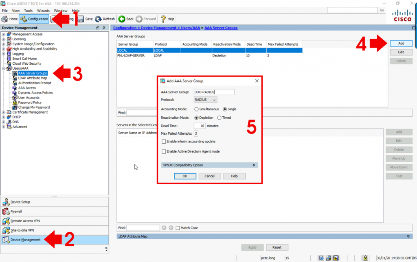Click the lock status bar icon
The height and width of the screenshot is (262, 417).
pos(365,258)
